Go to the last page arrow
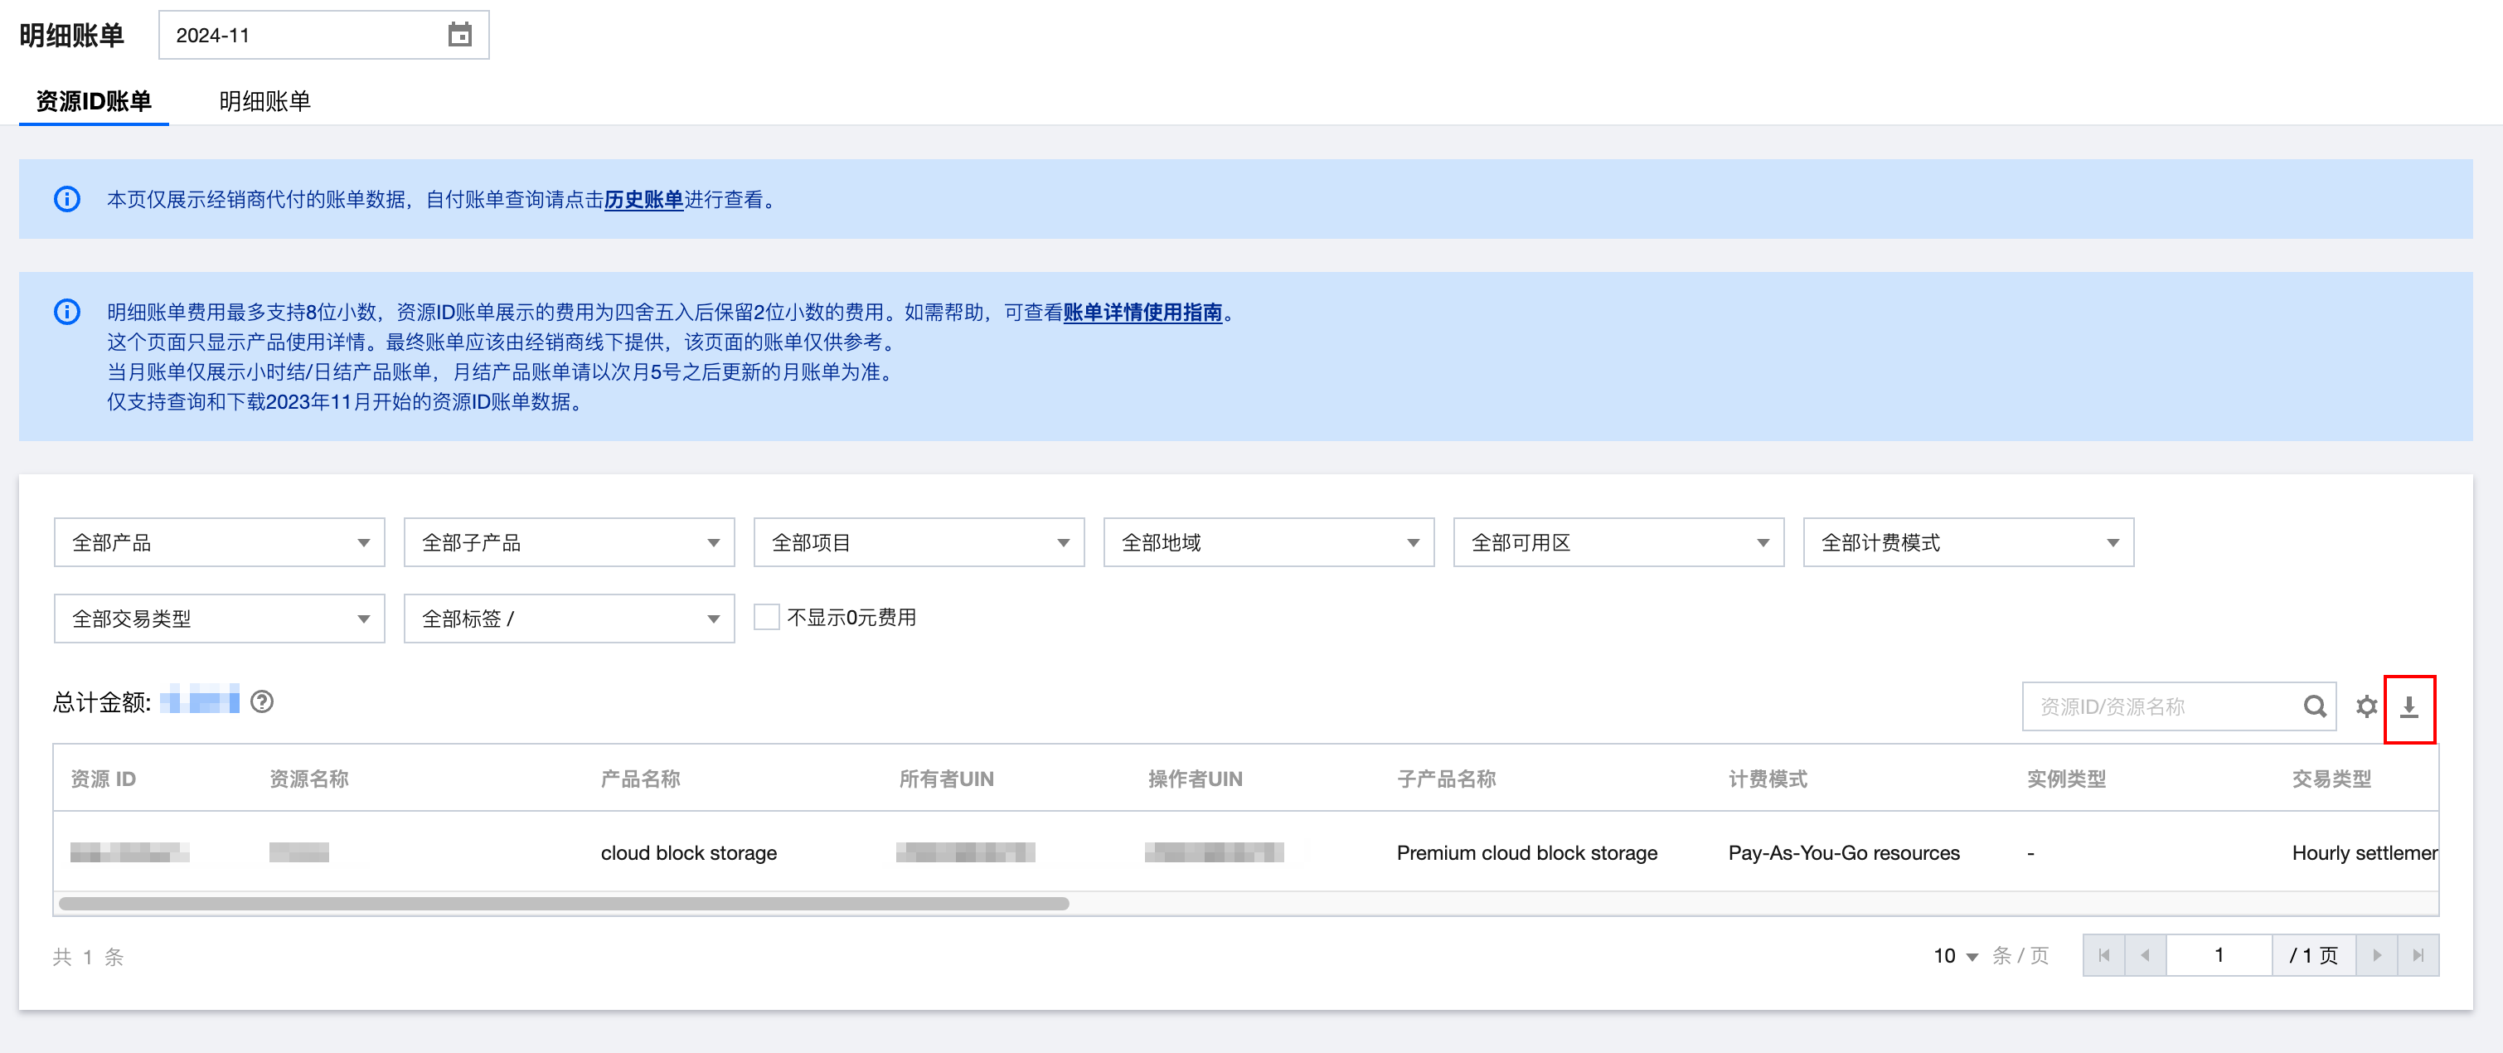Screen dimensions: 2503x1053 point(2418,955)
